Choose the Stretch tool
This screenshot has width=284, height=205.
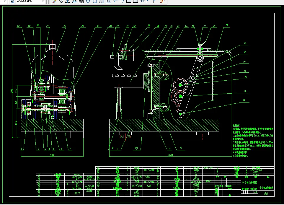coord(108,1)
